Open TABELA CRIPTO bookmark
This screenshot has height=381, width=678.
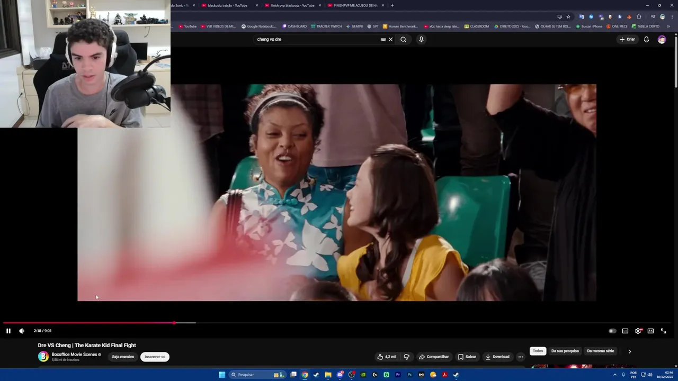[x=646, y=26]
